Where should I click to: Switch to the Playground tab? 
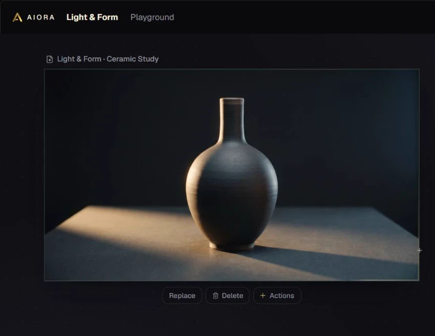coord(153,17)
